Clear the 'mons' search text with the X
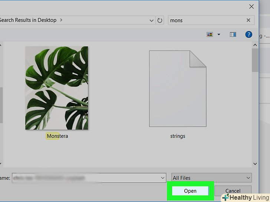 point(248,20)
